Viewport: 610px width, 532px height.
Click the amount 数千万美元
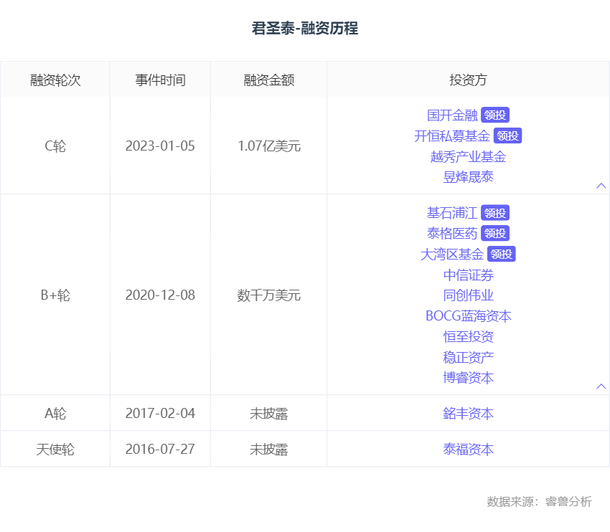(x=269, y=295)
